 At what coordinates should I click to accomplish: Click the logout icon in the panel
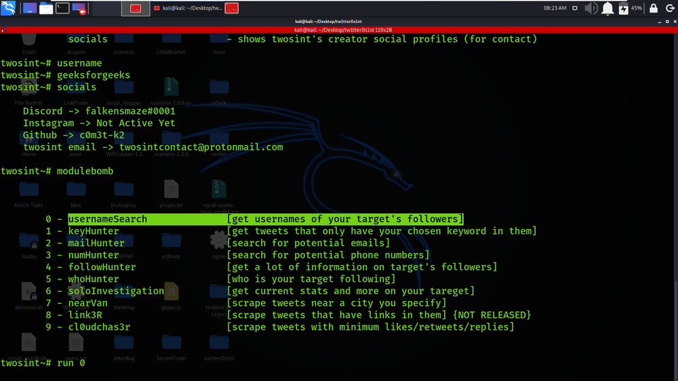[670, 7]
